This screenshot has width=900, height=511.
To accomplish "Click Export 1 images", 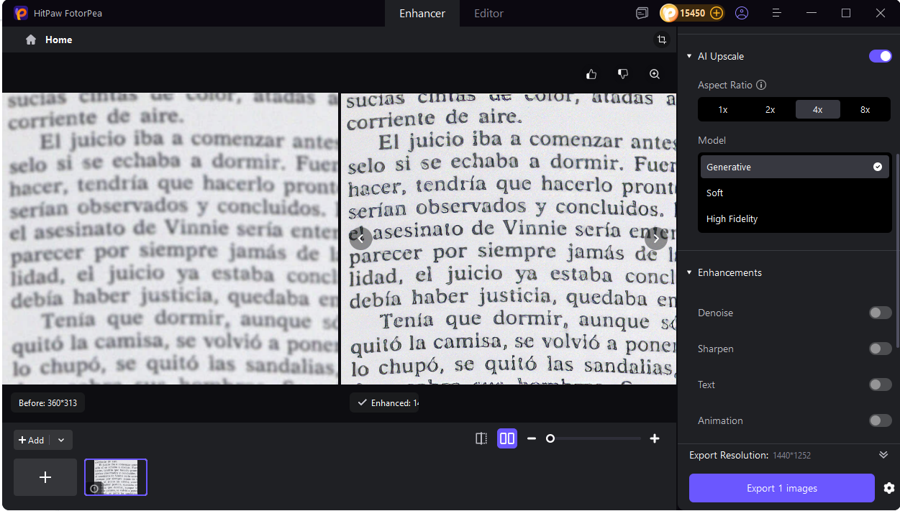I will tap(781, 488).
